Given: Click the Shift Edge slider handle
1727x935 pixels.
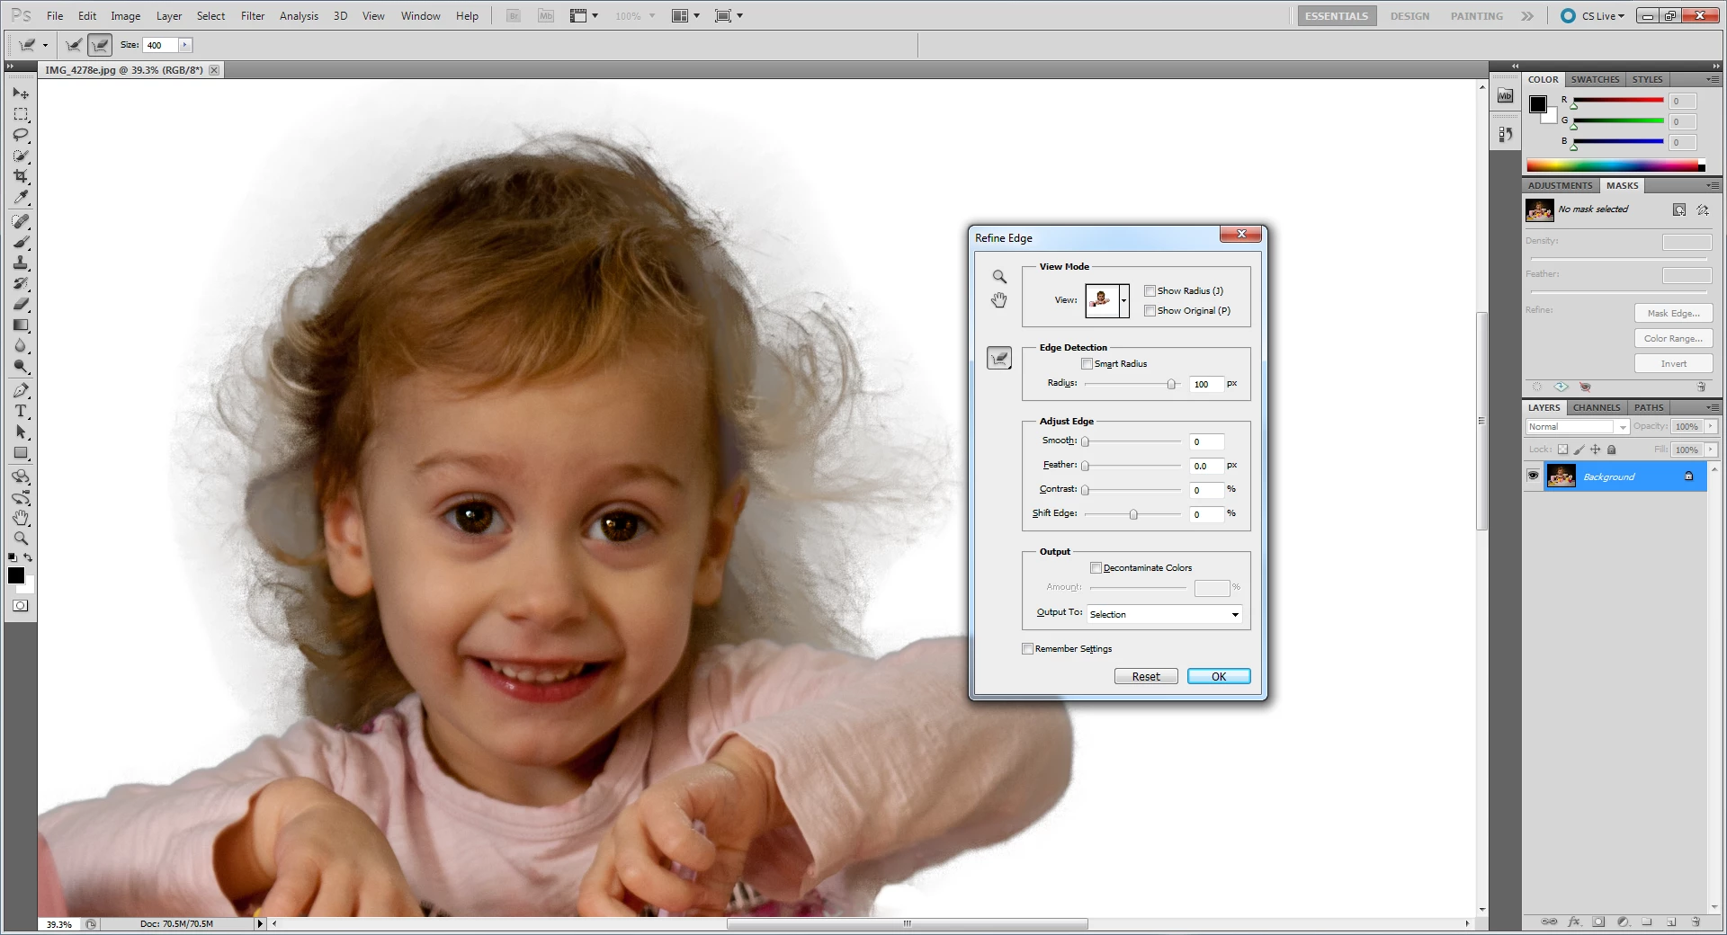Looking at the screenshot, I should click(x=1133, y=514).
